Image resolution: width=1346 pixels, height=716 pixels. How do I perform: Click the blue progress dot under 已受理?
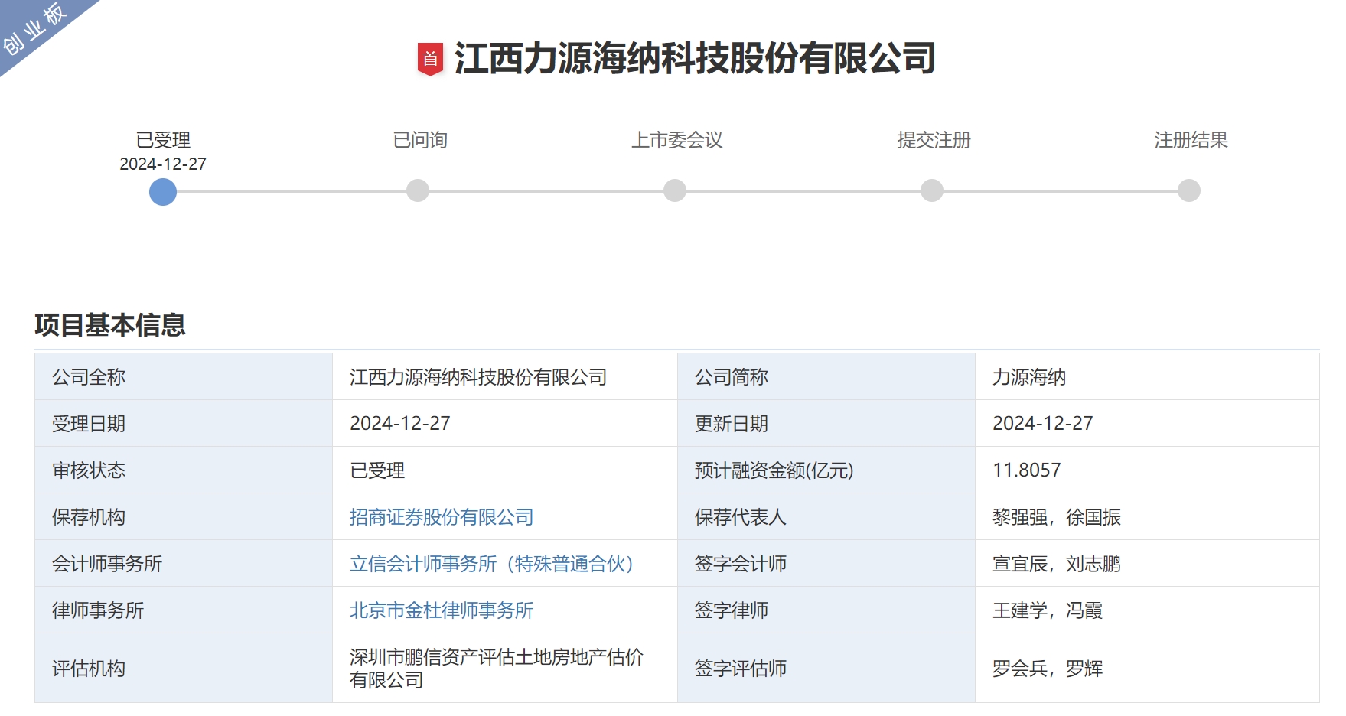[163, 191]
